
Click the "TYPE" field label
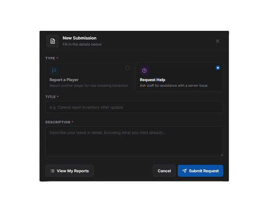pyautogui.click(x=50, y=58)
